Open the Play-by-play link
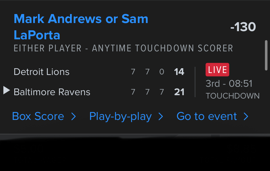Image resolution: width=270 pixels, height=171 pixels. click(x=120, y=117)
